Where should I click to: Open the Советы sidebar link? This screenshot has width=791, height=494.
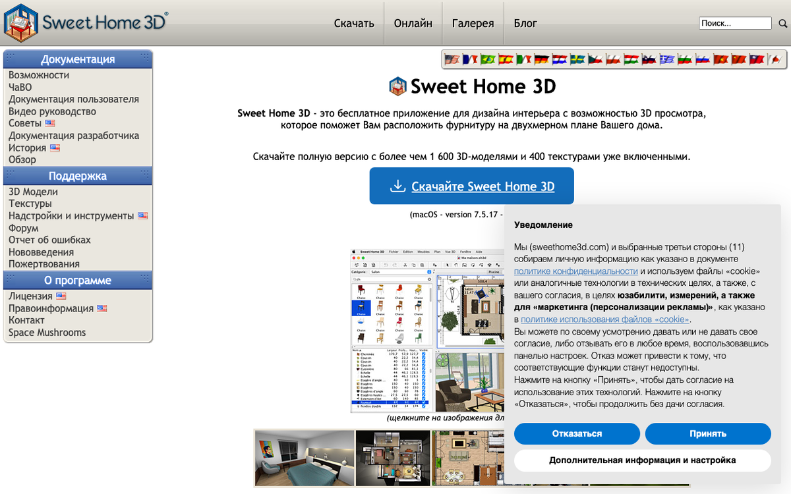click(x=25, y=123)
